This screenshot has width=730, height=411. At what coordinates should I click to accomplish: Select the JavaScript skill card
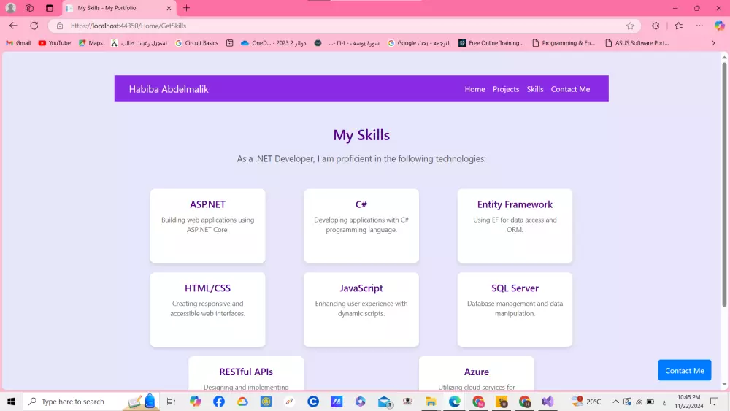361,310
